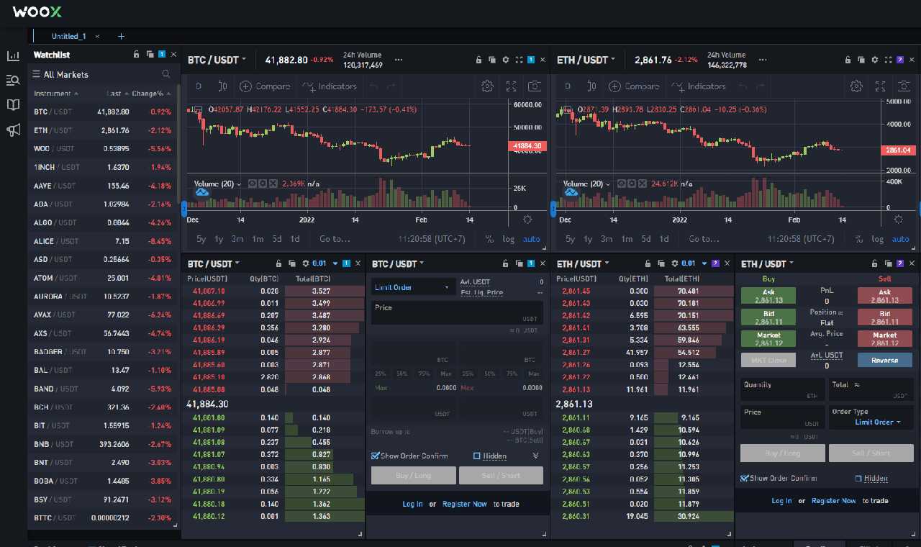Viewport: 921px width, 547px height.
Task: Open the market search list sidebar icon
Action: [x=13, y=80]
